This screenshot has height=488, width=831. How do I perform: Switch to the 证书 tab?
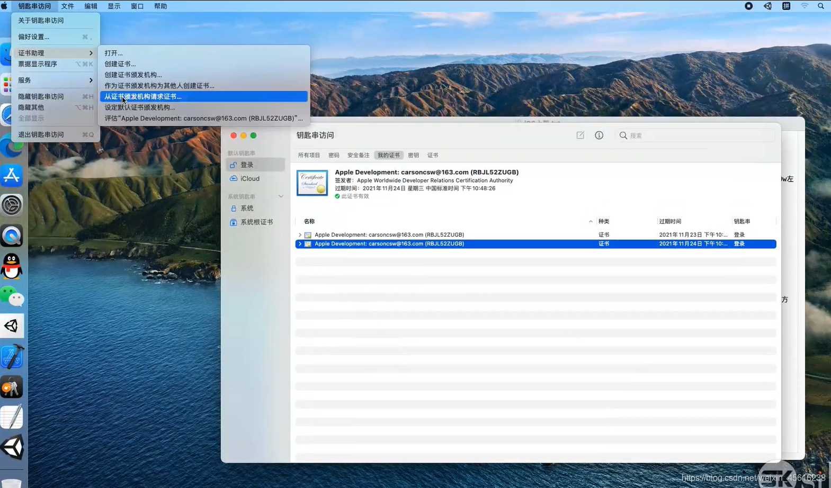[x=433, y=155]
